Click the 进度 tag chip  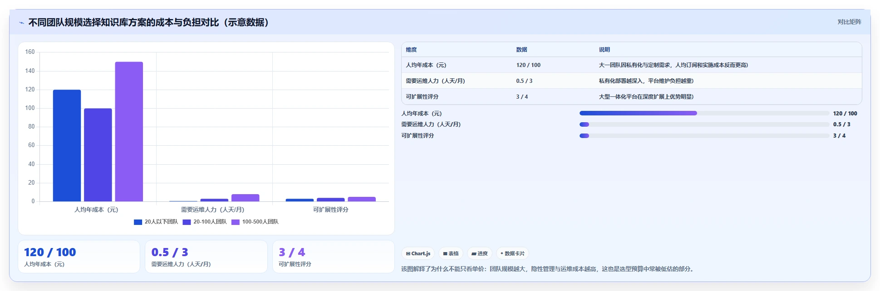(480, 253)
